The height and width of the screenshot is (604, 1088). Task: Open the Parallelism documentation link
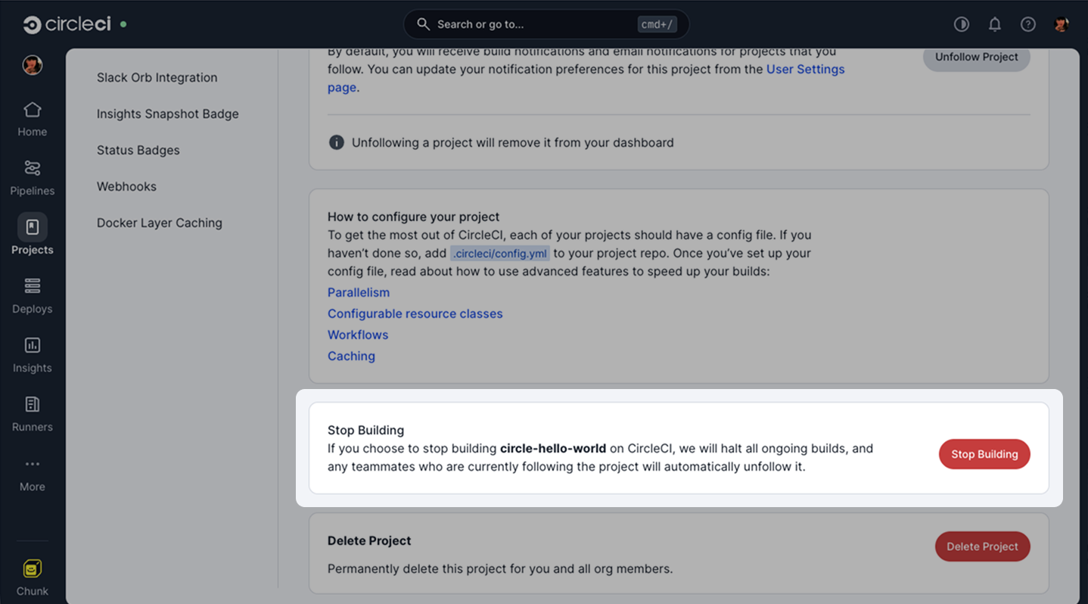pyautogui.click(x=358, y=292)
